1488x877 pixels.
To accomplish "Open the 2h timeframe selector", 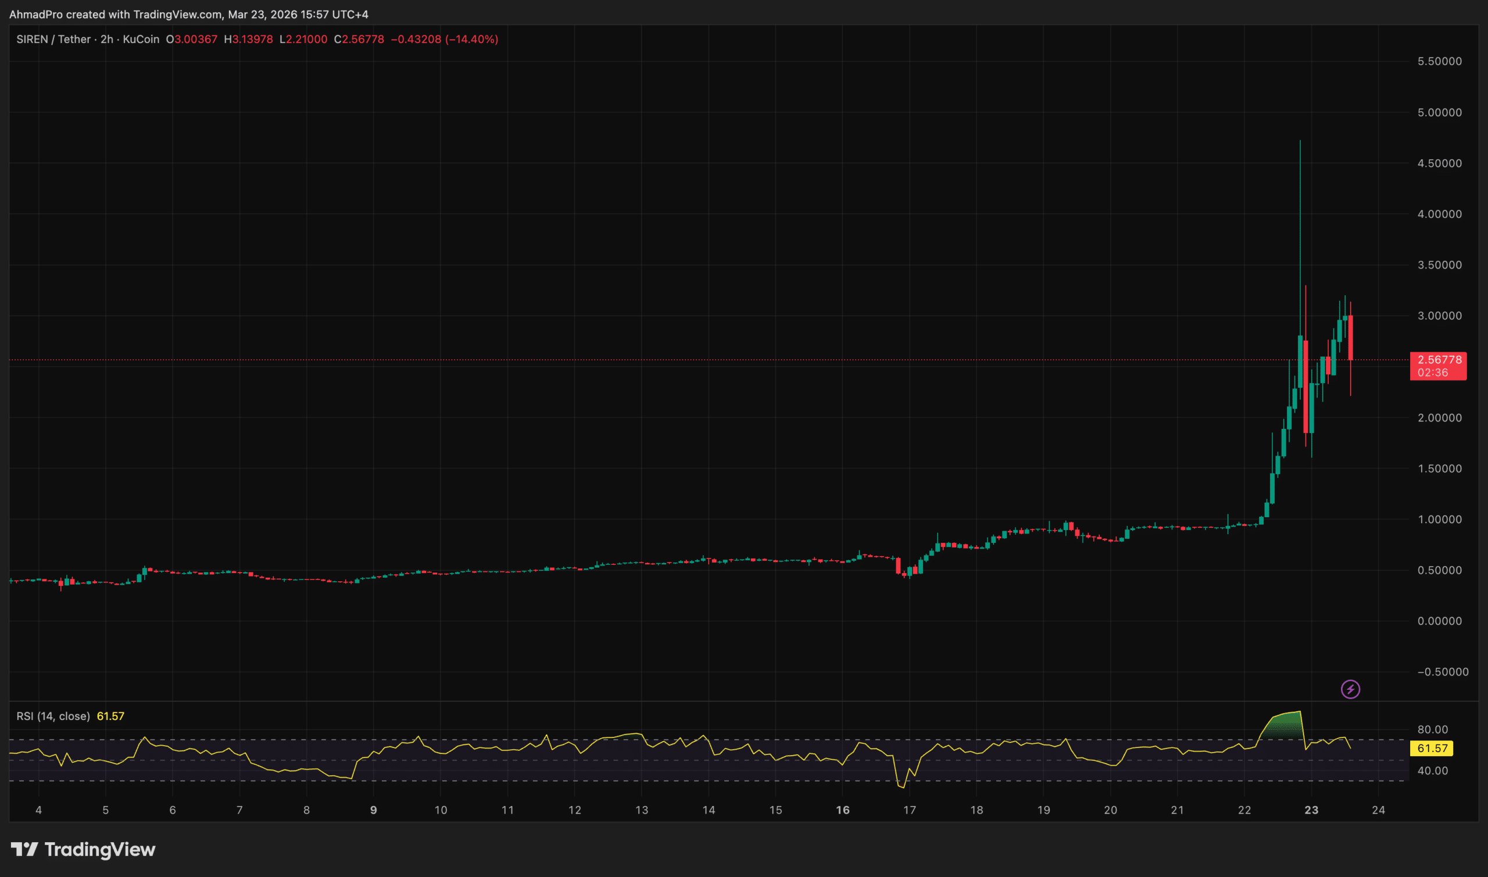I will pos(106,39).
